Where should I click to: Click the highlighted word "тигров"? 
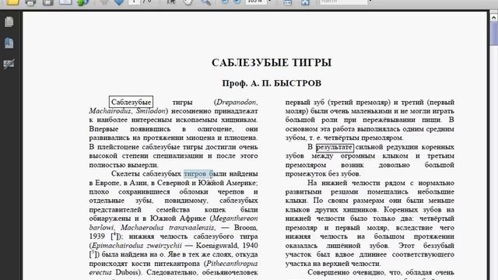195,173
